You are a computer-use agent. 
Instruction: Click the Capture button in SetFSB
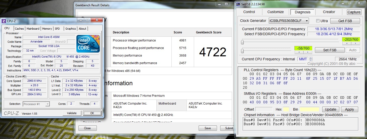354,12
